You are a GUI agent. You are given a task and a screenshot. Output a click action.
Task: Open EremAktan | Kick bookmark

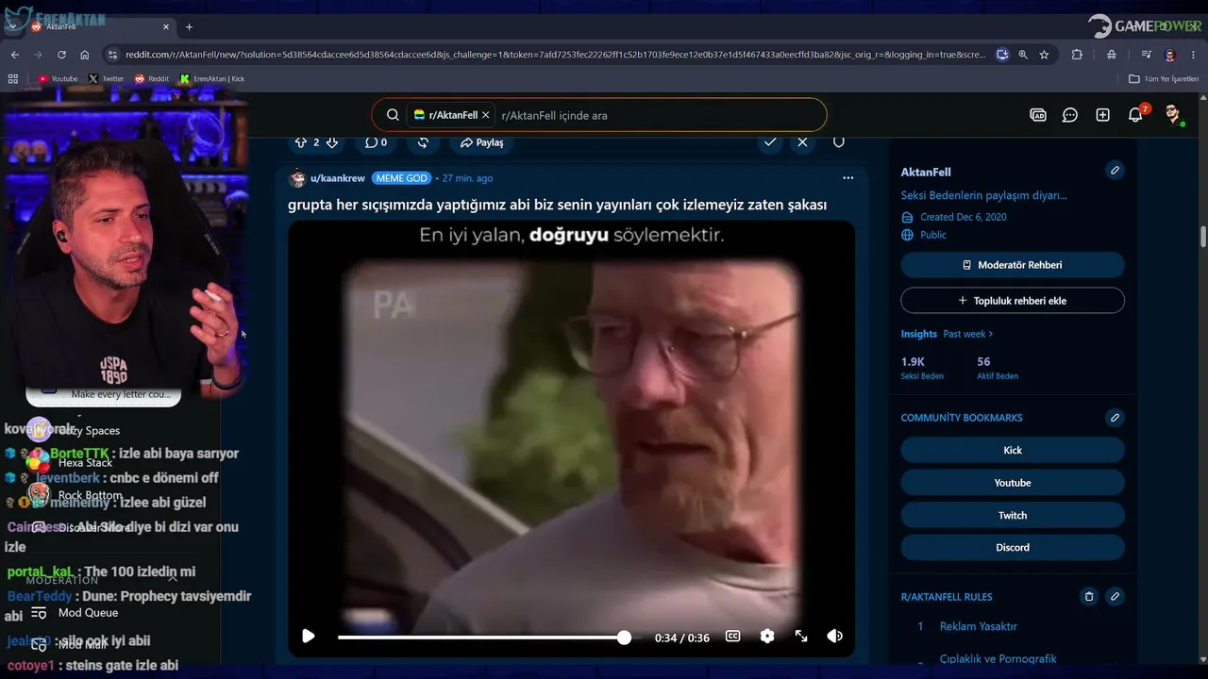coord(212,79)
